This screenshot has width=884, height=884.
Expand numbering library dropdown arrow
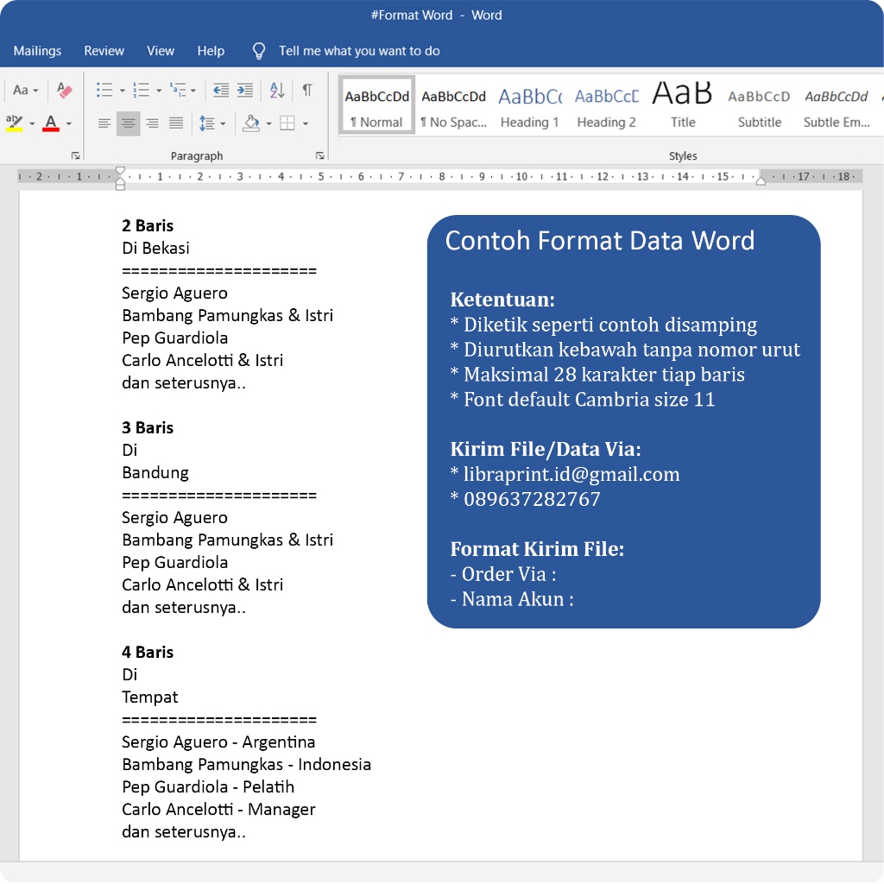coord(159,91)
